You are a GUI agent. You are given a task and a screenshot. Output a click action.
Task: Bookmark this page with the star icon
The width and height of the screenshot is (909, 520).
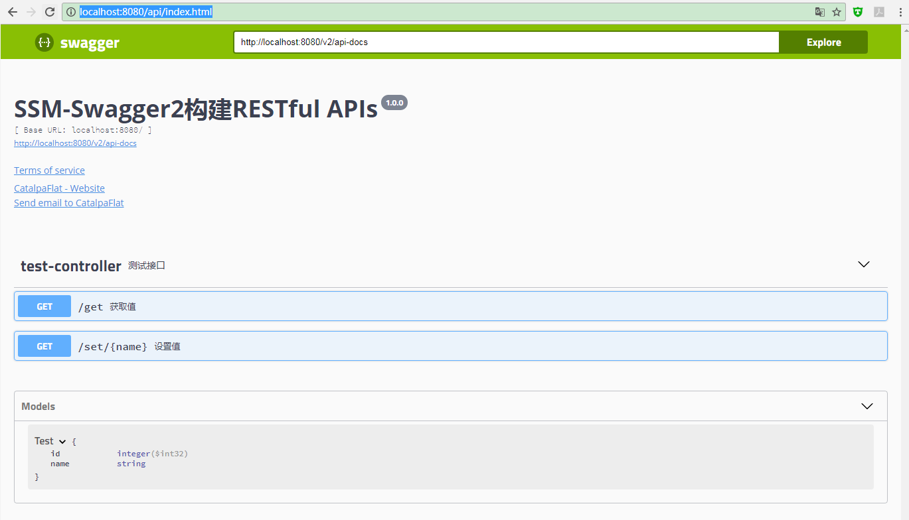point(837,12)
